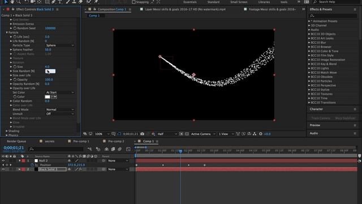Click the Comp 1 breadcrumb button in viewer

click(x=94, y=16)
